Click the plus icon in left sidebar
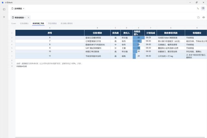The image size is (207, 138). tap(4, 17)
